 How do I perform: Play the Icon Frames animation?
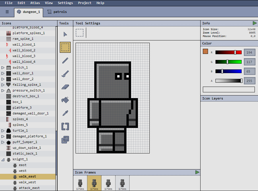[x=197, y=172]
